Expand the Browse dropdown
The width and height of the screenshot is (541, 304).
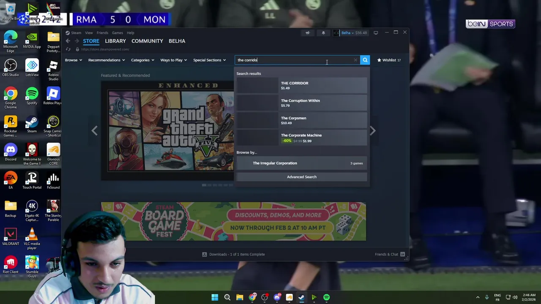[74, 60]
